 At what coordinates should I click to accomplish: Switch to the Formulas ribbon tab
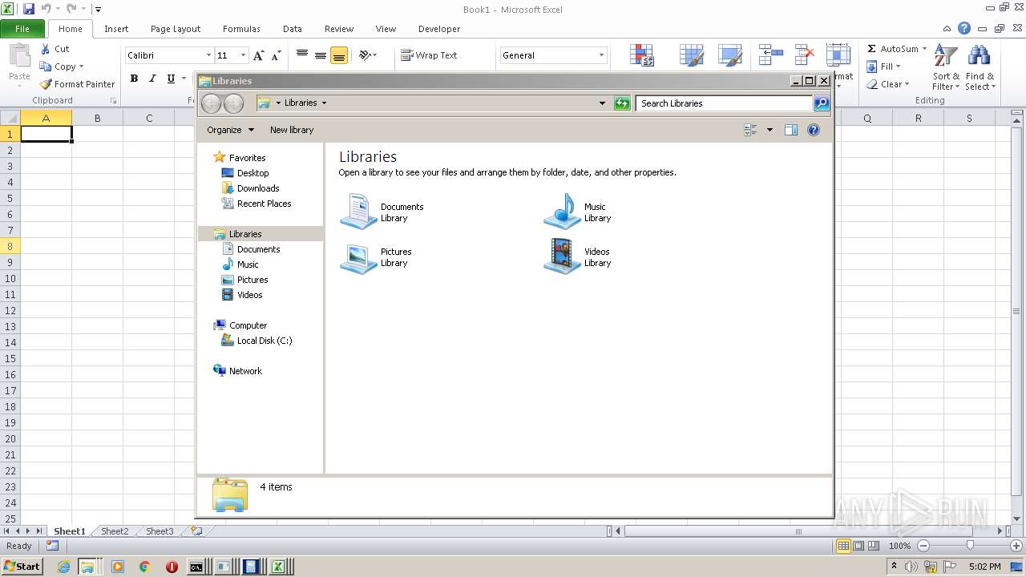241,29
